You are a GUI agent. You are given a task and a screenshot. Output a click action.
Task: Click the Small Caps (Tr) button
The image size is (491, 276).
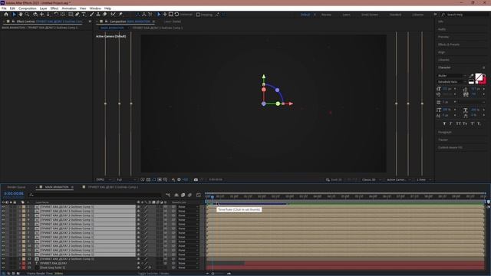pos(465,123)
